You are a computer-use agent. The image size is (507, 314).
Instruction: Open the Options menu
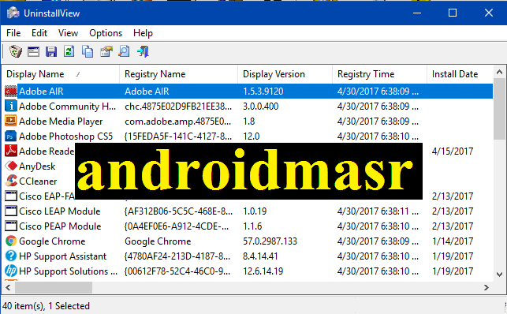click(x=106, y=33)
